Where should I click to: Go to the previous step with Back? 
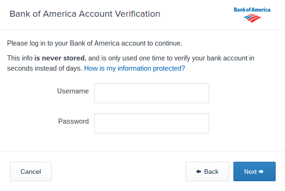click(x=207, y=171)
